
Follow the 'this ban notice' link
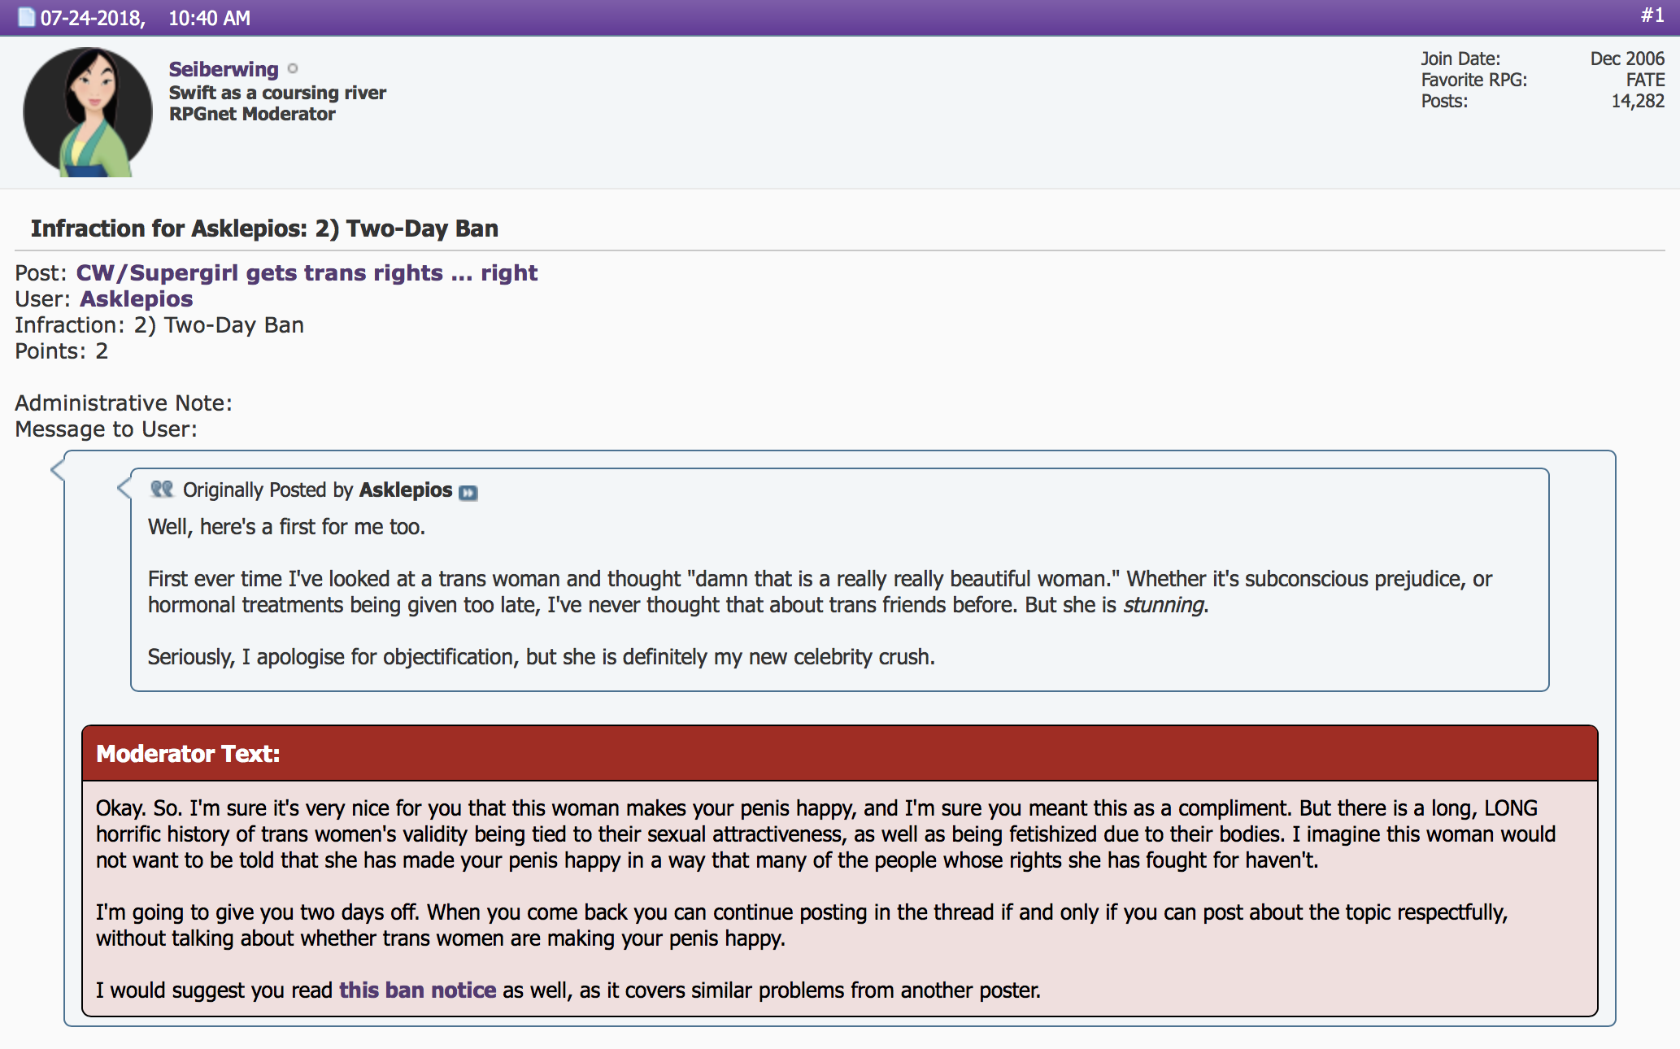tap(418, 990)
